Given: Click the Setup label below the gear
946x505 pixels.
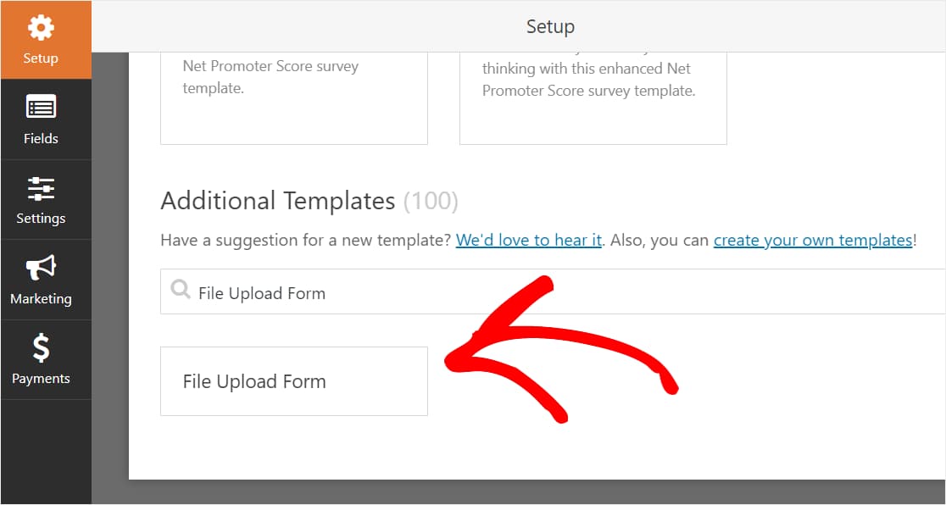Looking at the screenshot, I should pos(39,58).
